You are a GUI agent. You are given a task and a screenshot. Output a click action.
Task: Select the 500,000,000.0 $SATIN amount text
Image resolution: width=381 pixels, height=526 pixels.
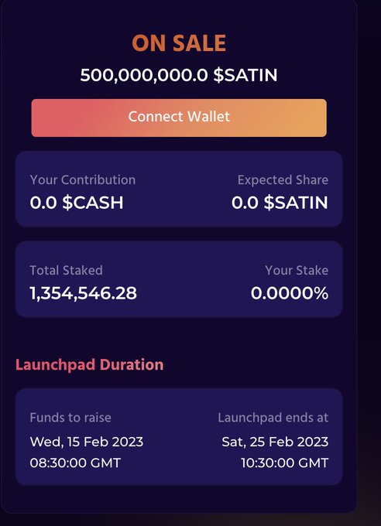click(179, 75)
